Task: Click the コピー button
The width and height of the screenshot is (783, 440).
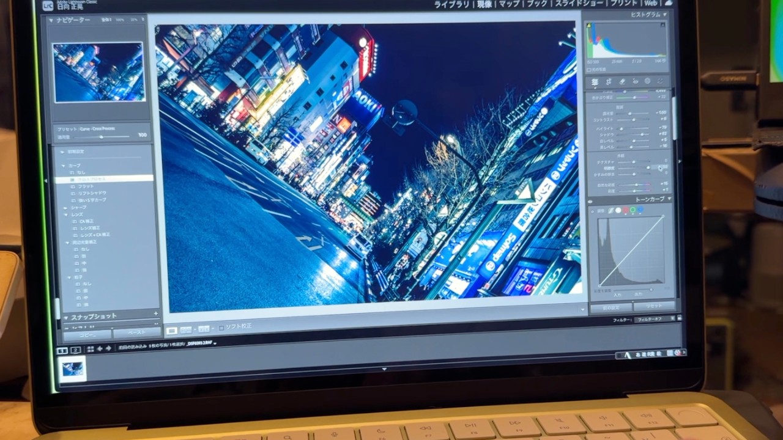Action: coord(87,334)
